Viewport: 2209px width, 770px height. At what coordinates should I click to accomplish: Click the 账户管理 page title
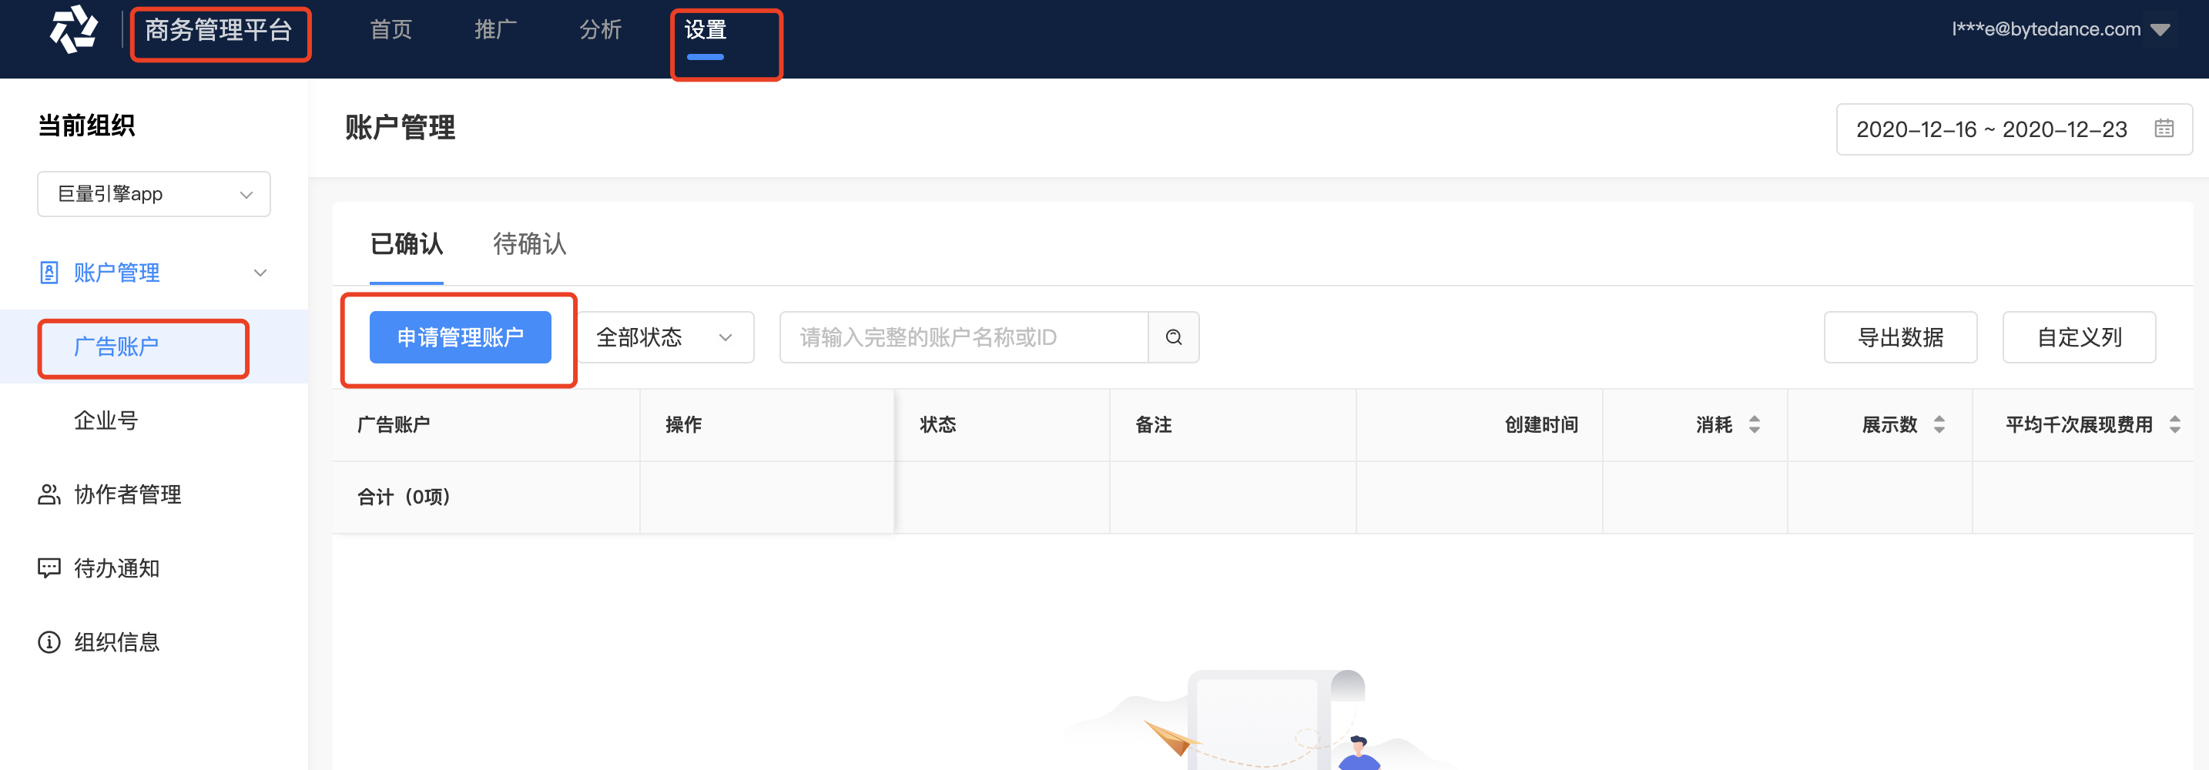point(400,128)
